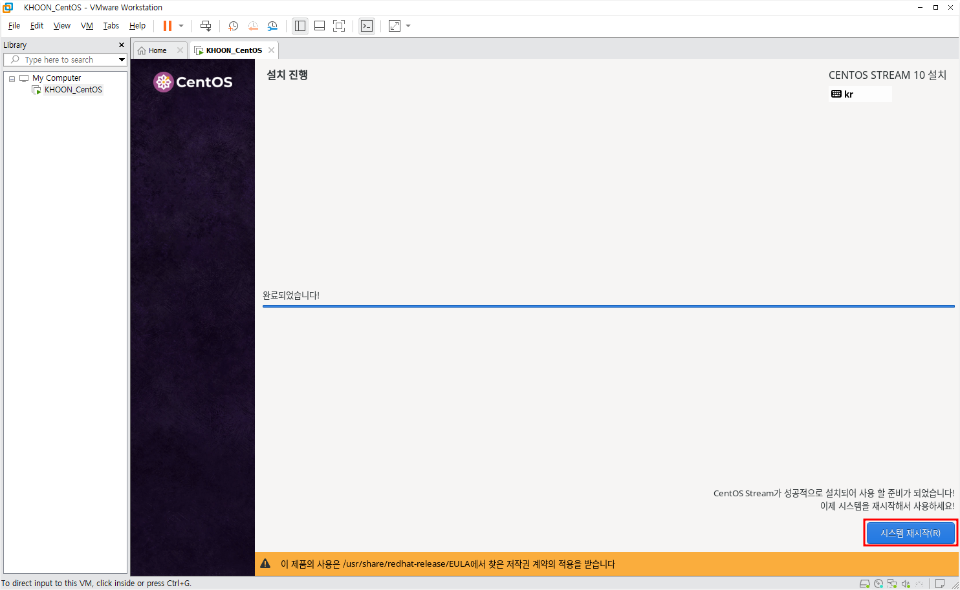Pause the VM with the orange pause icon
This screenshot has height=590, width=960.
tap(168, 26)
